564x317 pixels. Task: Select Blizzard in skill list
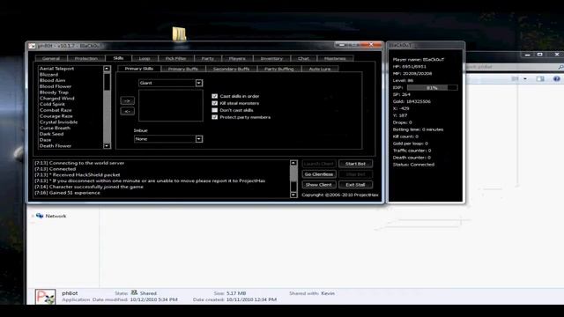coord(49,74)
